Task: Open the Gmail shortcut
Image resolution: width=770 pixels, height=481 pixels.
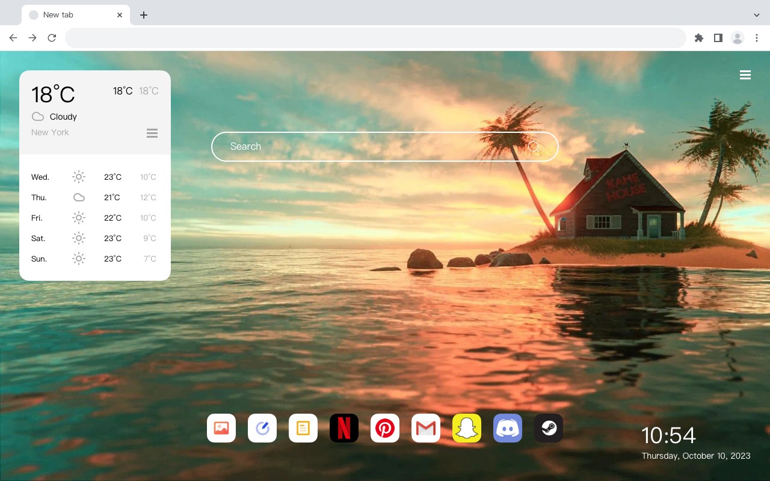Action: coord(426,428)
